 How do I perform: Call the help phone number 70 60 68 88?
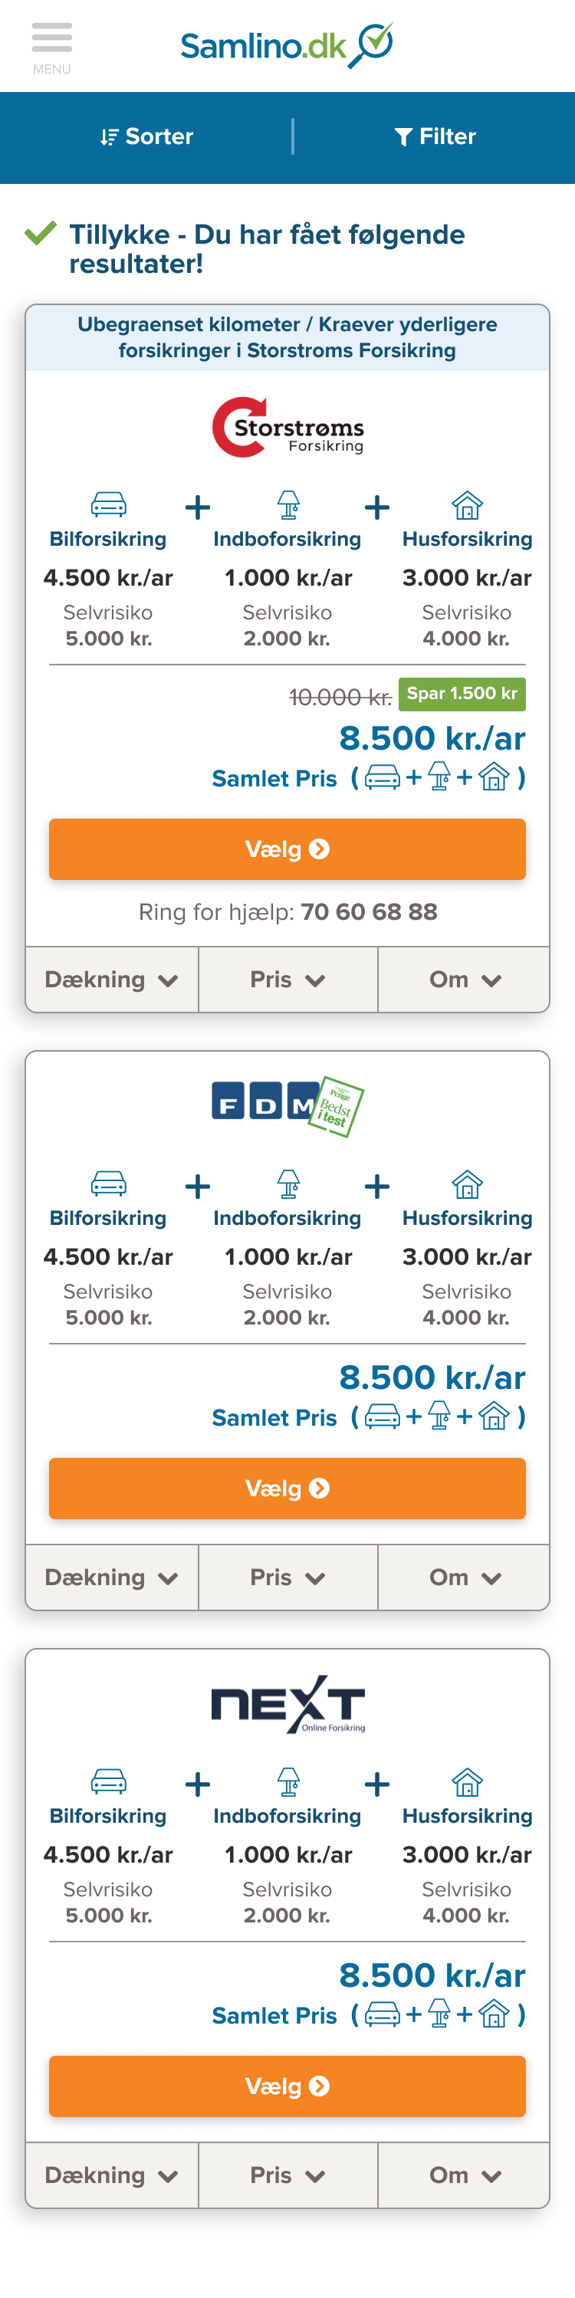(369, 911)
